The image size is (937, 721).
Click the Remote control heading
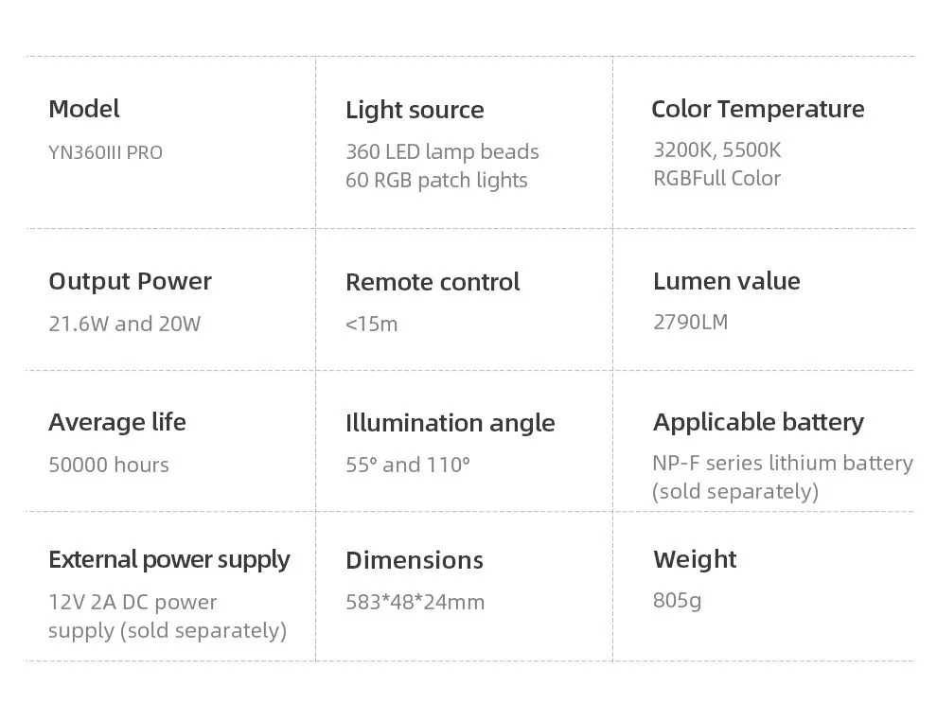point(433,282)
